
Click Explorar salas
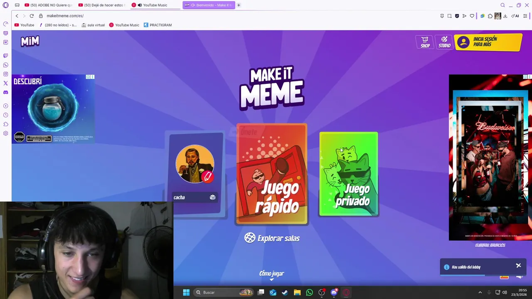point(272,238)
